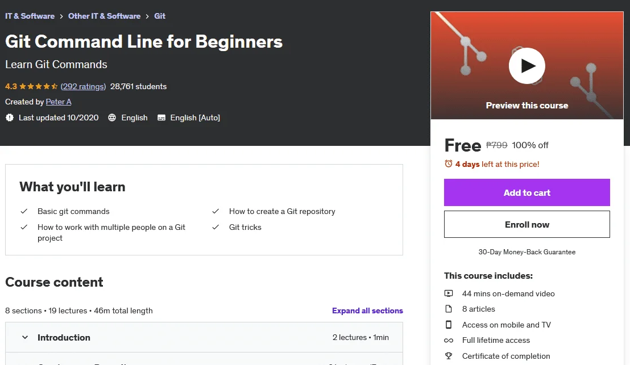Click the star rating icons
This screenshot has height=365, width=630.
39,86
